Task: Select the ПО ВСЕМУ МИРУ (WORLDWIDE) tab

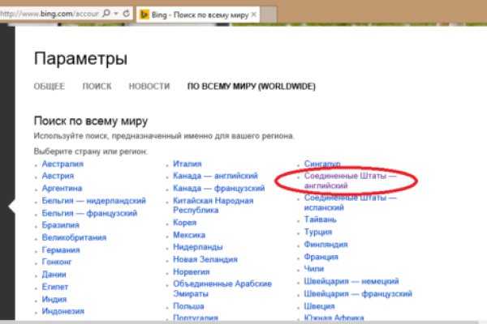Action: point(251,86)
